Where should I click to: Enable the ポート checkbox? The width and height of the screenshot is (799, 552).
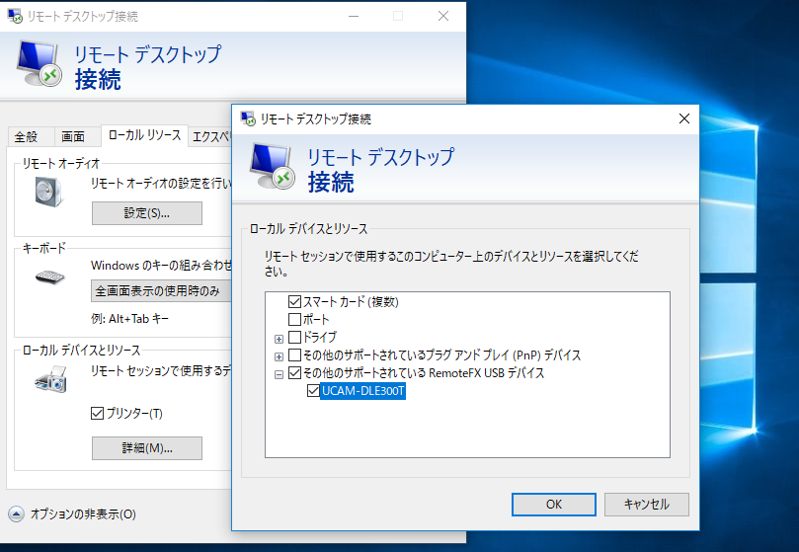294,320
